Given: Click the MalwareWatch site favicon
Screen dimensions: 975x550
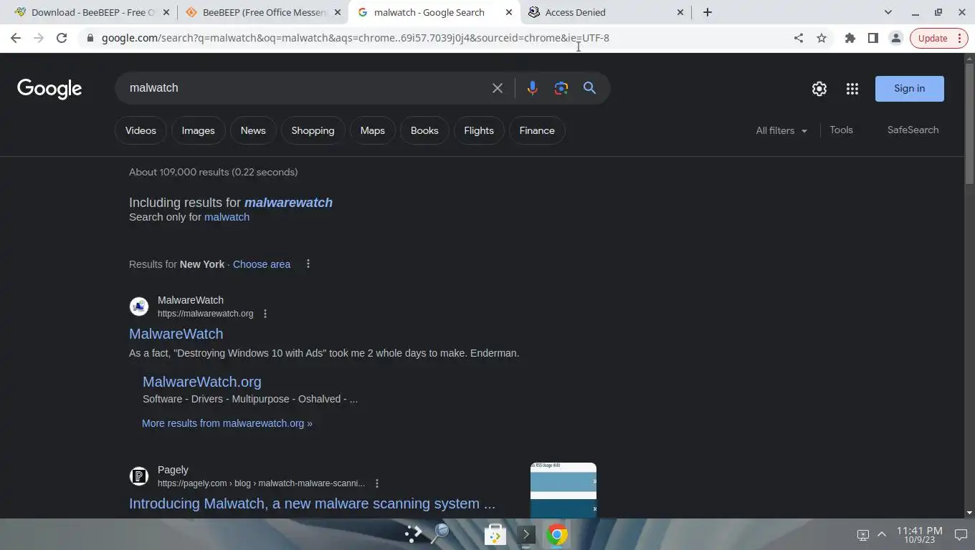Looking at the screenshot, I should click(138, 307).
